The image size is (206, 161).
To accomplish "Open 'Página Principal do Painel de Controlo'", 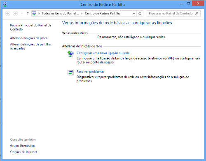I will pyautogui.click(x=30, y=27).
